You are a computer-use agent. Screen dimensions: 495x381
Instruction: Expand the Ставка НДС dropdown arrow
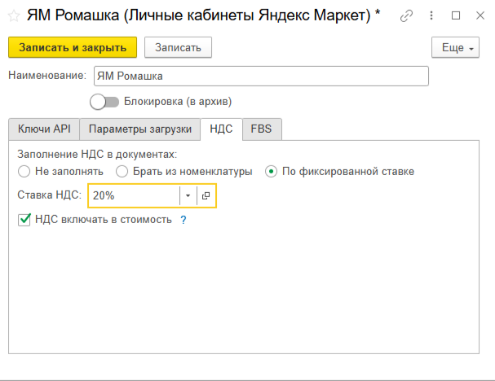coord(188,196)
